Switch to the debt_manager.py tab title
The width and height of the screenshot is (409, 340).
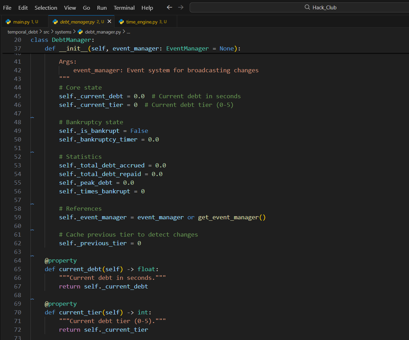(x=77, y=22)
